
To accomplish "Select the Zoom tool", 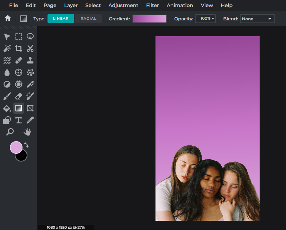I will pos(10,132).
